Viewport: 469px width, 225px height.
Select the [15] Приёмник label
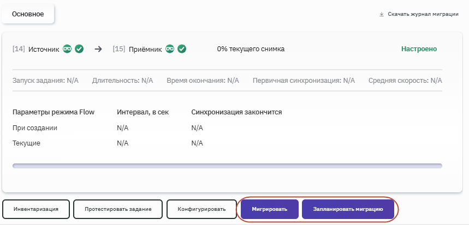click(x=137, y=49)
